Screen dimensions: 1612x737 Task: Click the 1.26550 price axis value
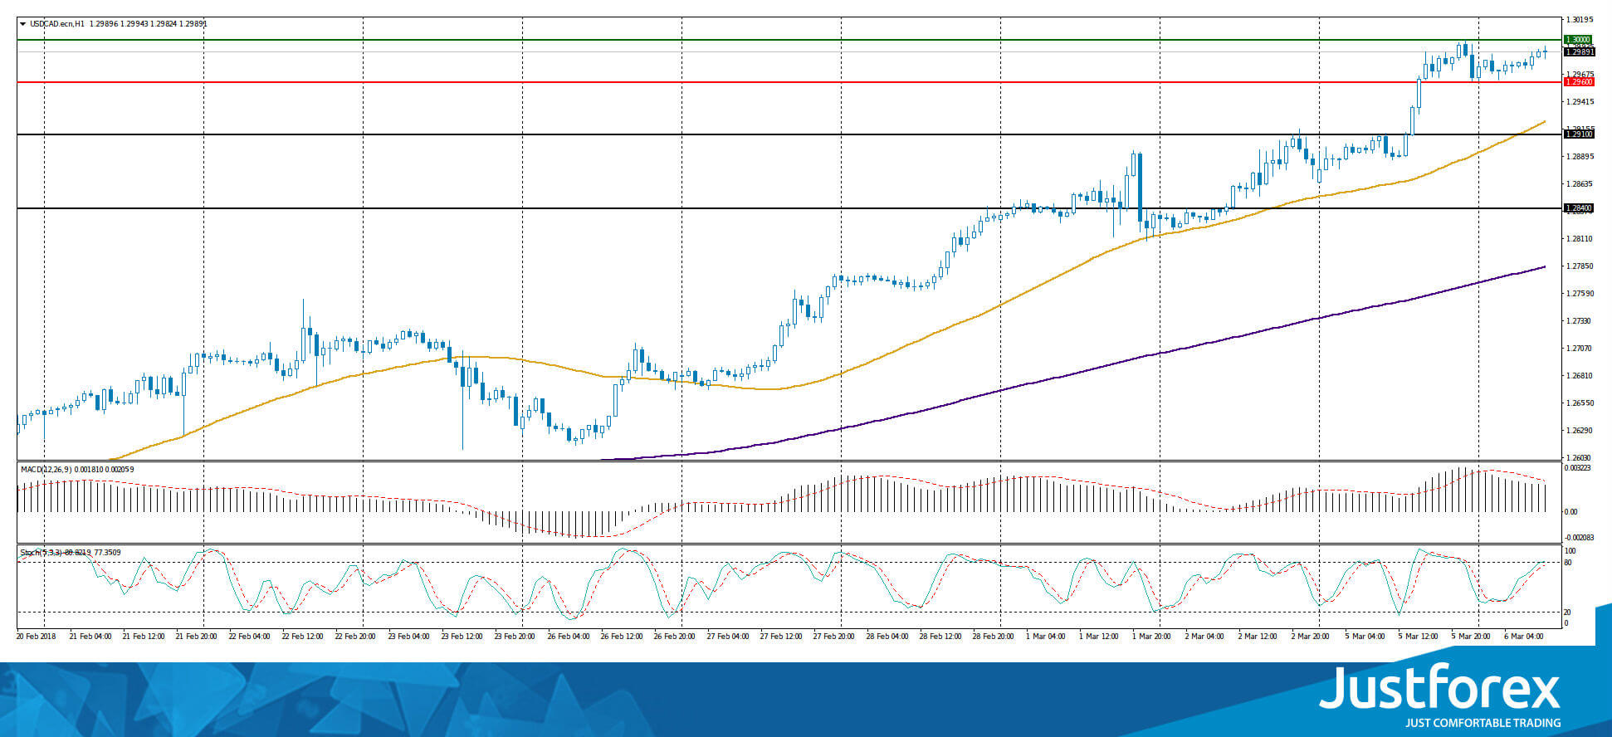pyautogui.click(x=1579, y=403)
